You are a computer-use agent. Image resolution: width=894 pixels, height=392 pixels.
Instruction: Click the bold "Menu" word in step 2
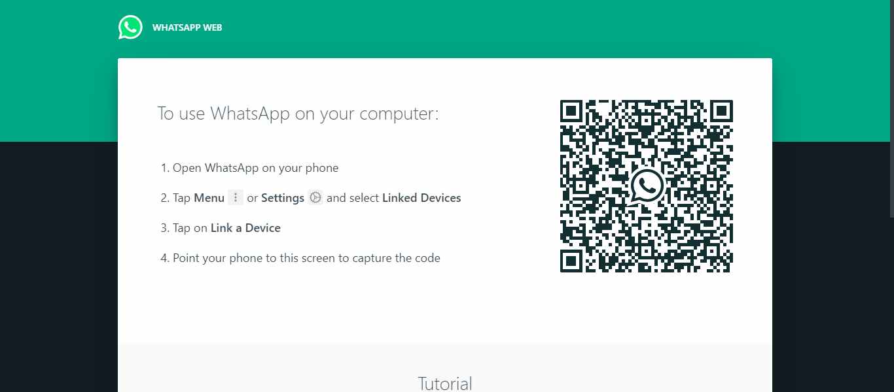coord(209,198)
